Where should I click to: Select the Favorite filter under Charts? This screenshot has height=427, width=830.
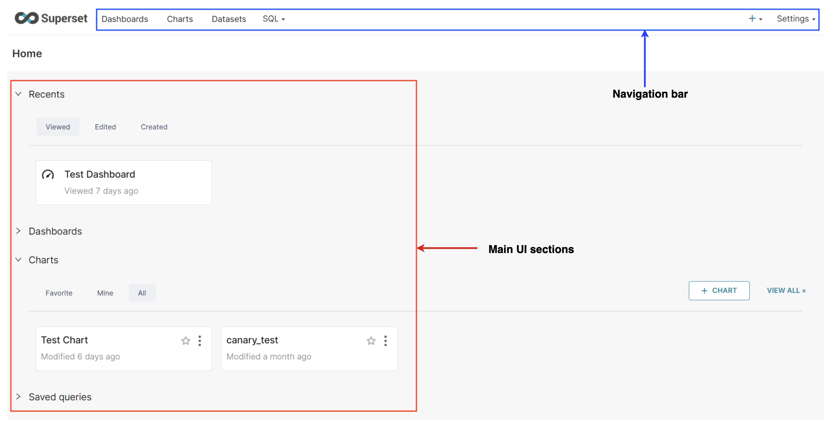tap(59, 293)
